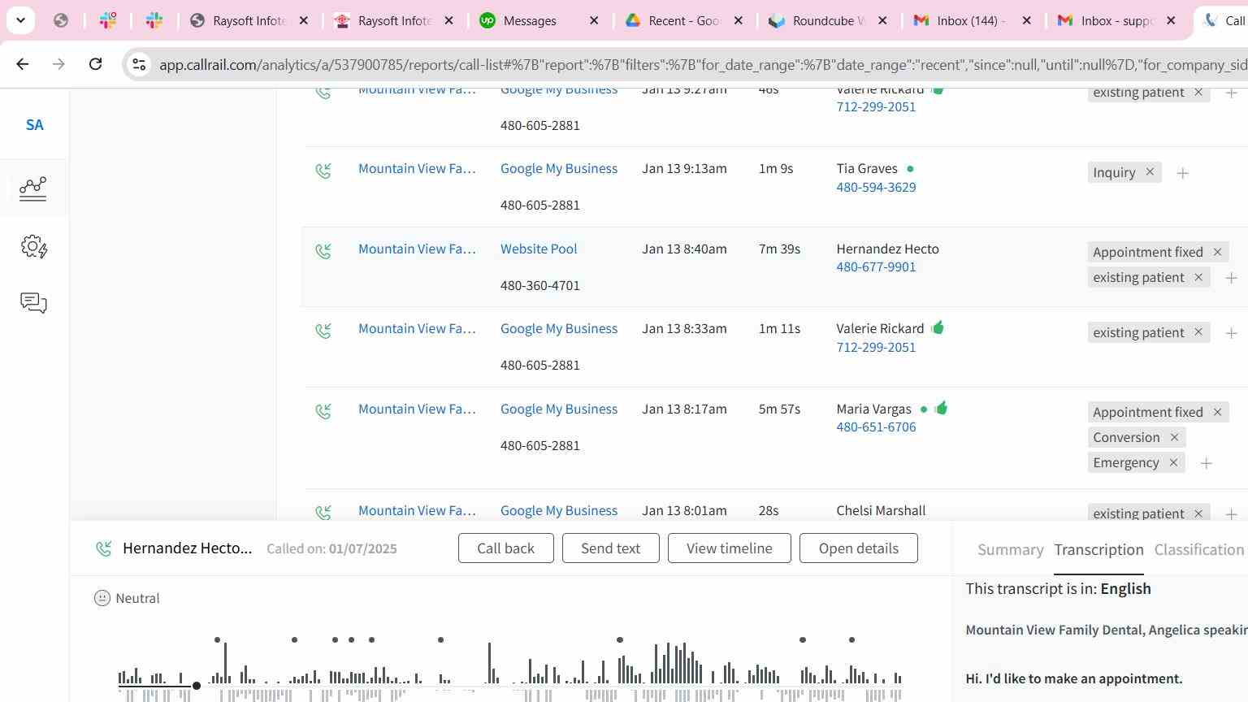The width and height of the screenshot is (1248, 702).
Task: Select the 7m 39s duration cell
Action: coord(779,249)
